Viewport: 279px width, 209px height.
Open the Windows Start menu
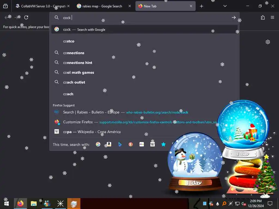[x=7, y=204]
